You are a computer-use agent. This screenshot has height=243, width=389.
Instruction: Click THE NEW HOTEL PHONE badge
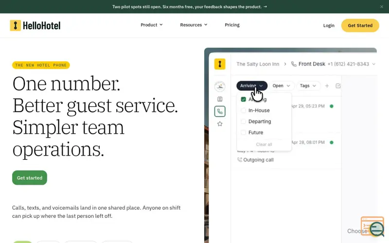41,65
